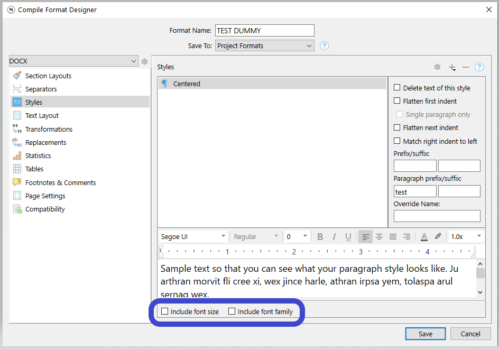This screenshot has height=349, width=499.
Task: Enable Match right indent to left
Action: (x=397, y=141)
